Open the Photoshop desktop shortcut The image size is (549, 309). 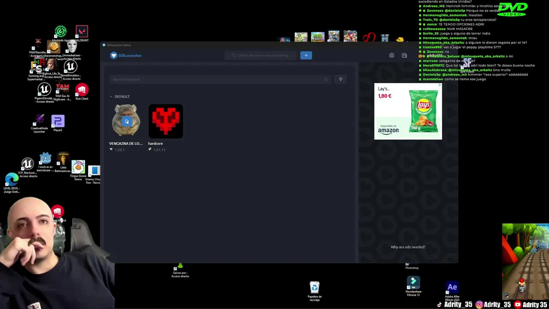pyautogui.click(x=412, y=266)
